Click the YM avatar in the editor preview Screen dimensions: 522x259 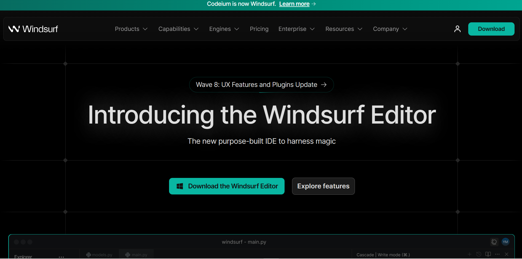coord(505,242)
